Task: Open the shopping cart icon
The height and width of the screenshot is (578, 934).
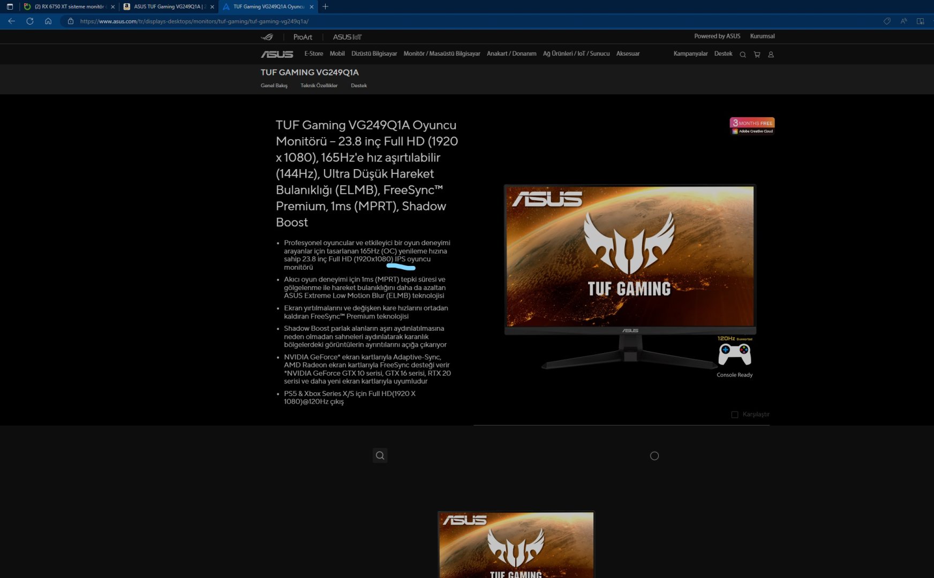Action: pos(757,55)
